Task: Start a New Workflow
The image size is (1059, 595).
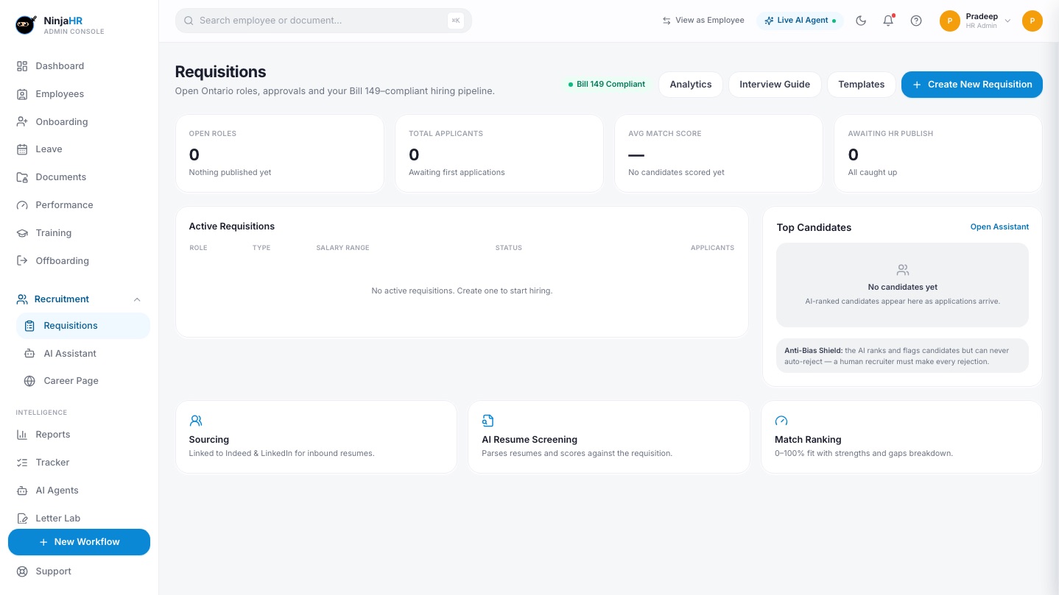Action: point(79,542)
